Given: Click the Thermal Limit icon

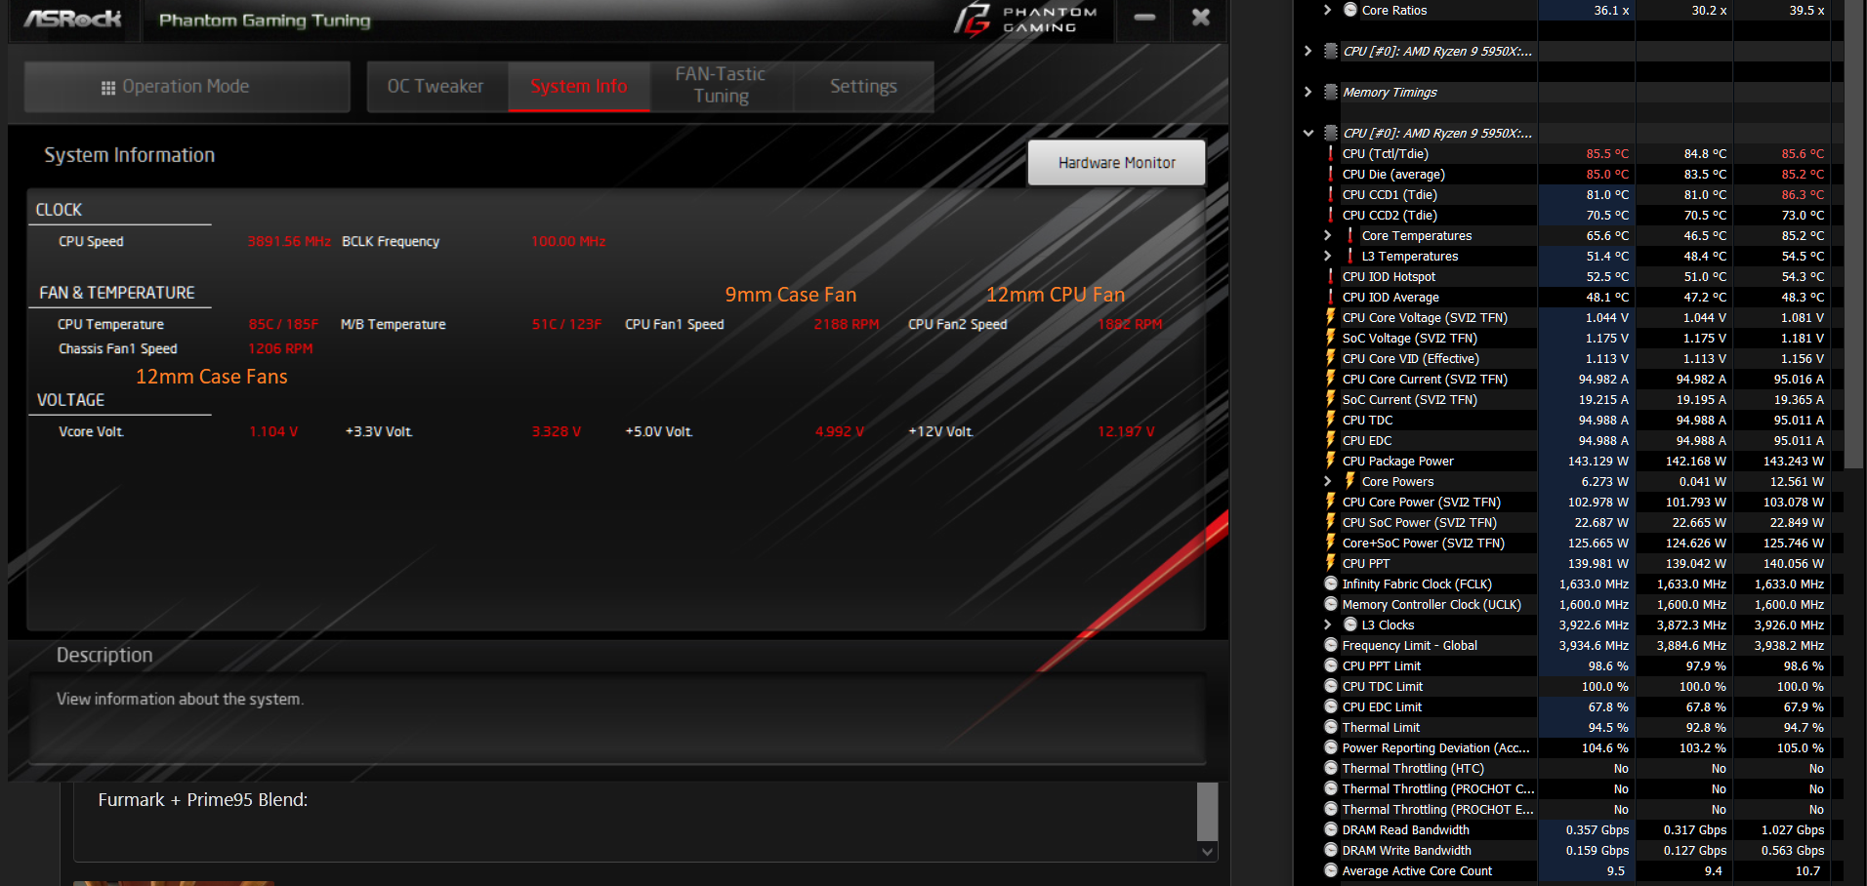Looking at the screenshot, I should point(1331,727).
